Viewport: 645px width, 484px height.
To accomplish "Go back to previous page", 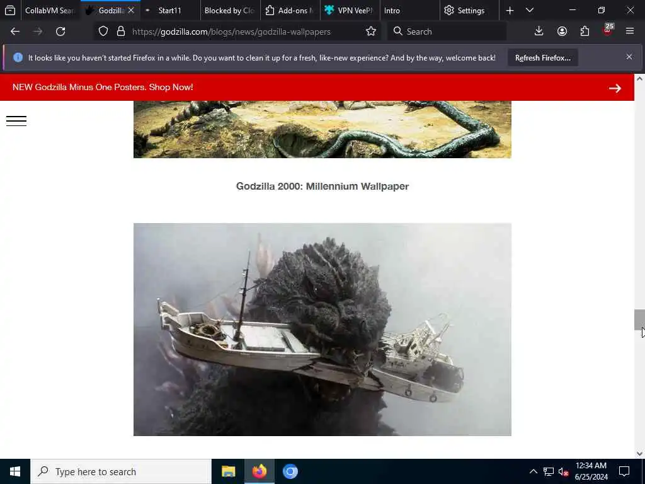I will (15, 32).
